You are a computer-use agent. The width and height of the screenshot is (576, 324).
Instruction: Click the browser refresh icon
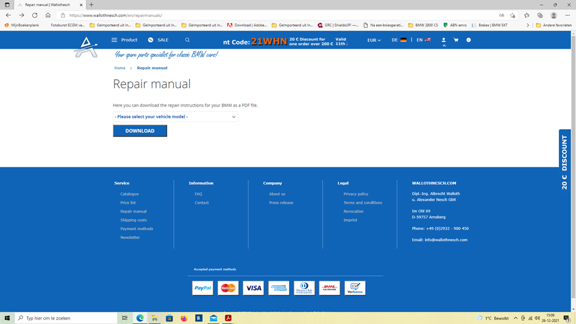tap(35, 15)
